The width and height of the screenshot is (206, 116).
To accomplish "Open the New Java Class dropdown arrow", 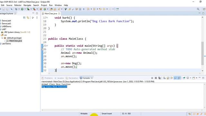I will (x=48, y=9).
